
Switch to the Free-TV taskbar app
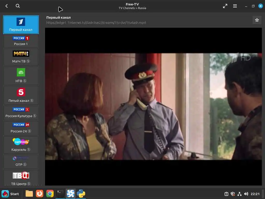[70, 194]
